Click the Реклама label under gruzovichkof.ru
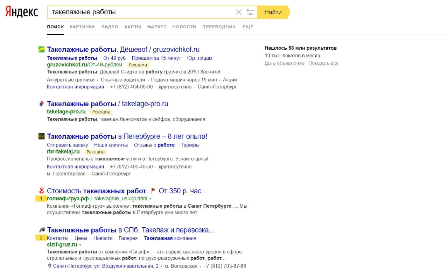This screenshot has width=448, height=279. [138, 65]
